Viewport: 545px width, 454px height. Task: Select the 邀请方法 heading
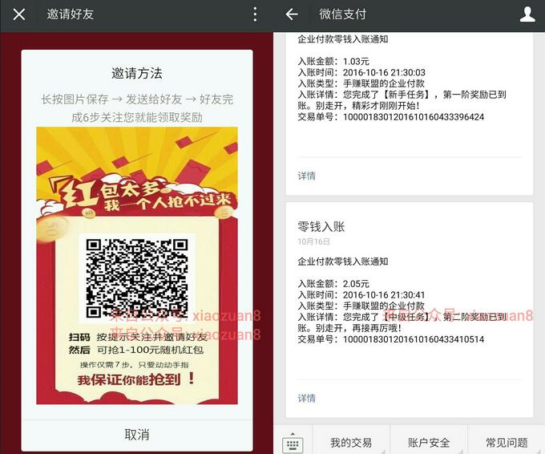(x=137, y=74)
